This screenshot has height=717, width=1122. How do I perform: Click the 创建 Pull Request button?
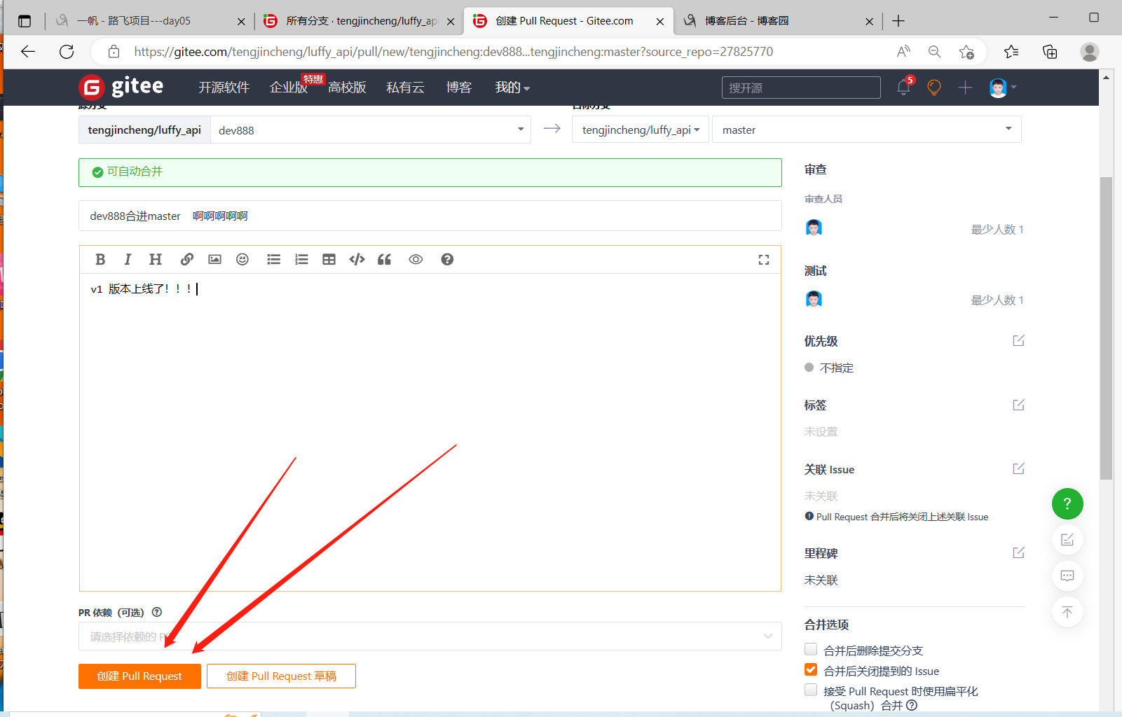pos(139,676)
